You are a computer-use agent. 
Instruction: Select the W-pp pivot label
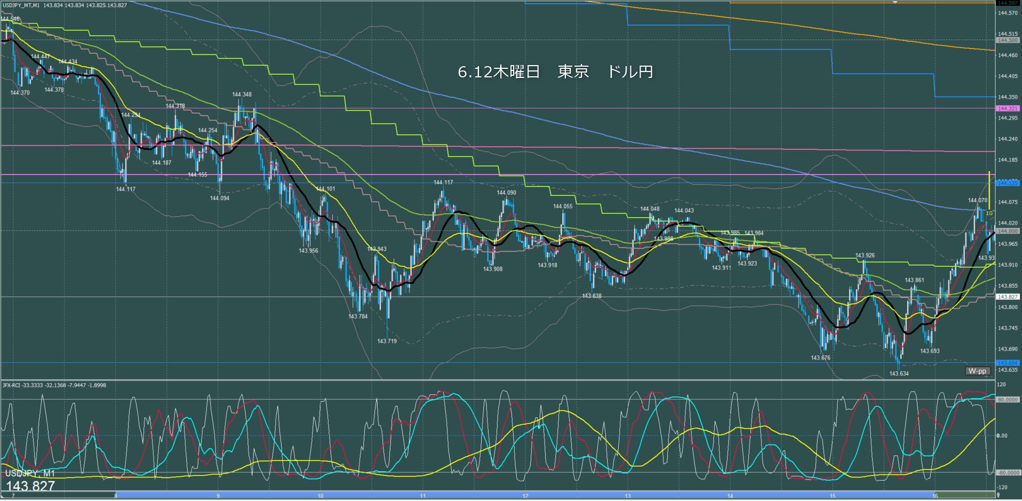pos(977,371)
